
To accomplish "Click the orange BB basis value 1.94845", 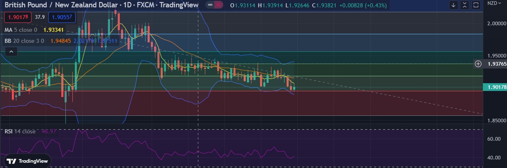I will pos(61,41).
